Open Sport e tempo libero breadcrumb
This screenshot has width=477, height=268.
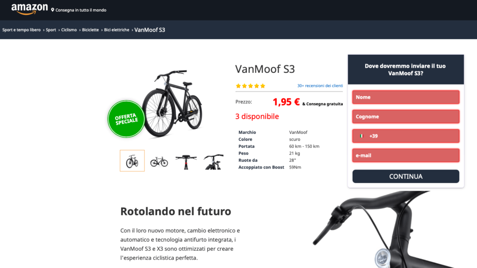[x=21, y=30]
